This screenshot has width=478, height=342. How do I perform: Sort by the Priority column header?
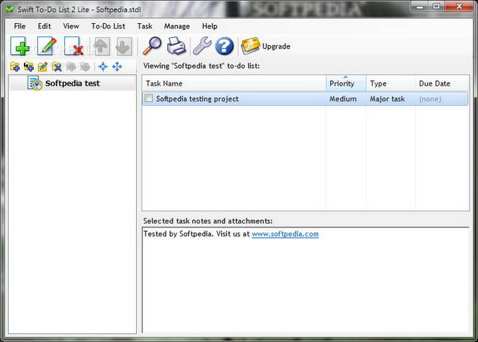click(346, 83)
